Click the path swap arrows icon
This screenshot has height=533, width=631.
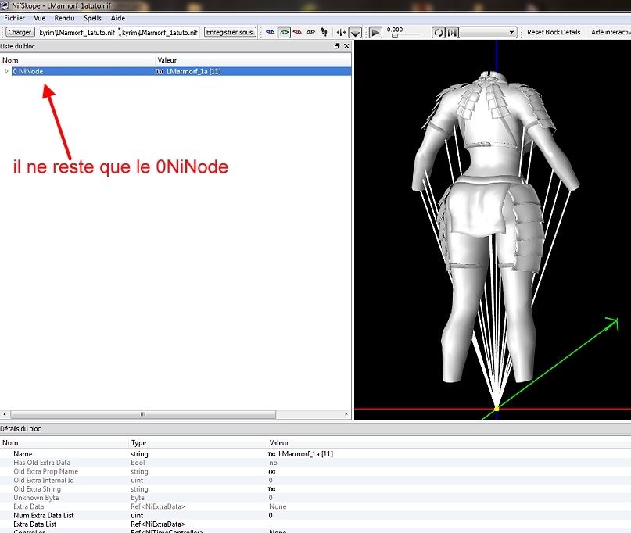(x=120, y=32)
